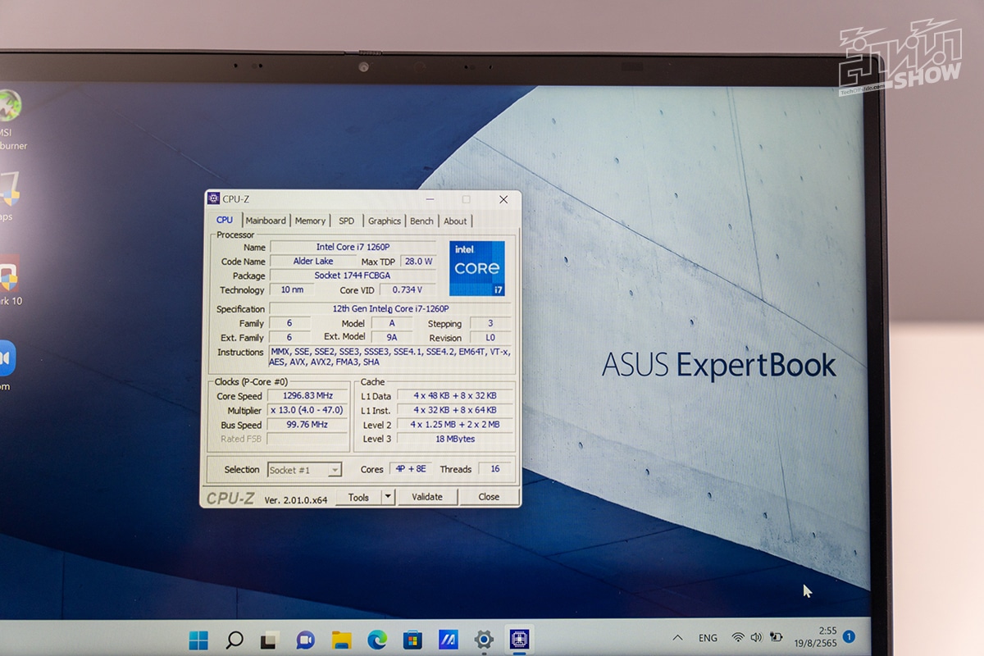Click the ENG language indicator
984x656 pixels.
coord(708,637)
